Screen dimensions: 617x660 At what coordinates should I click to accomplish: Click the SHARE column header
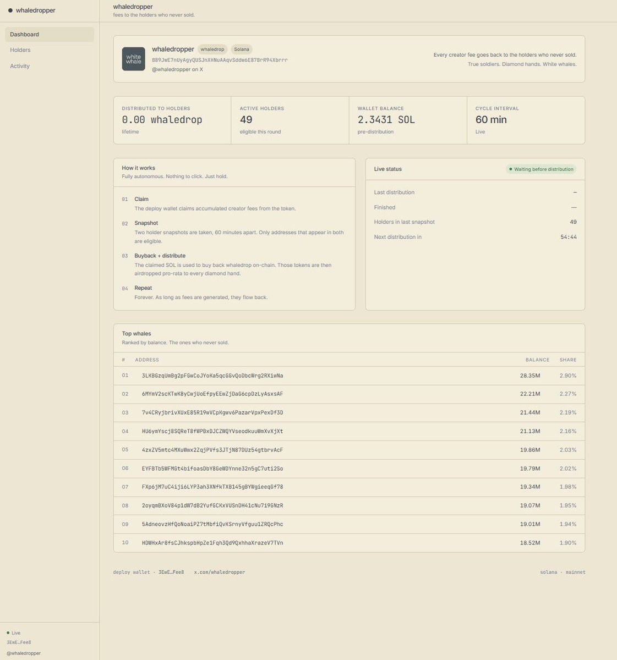[568, 360]
